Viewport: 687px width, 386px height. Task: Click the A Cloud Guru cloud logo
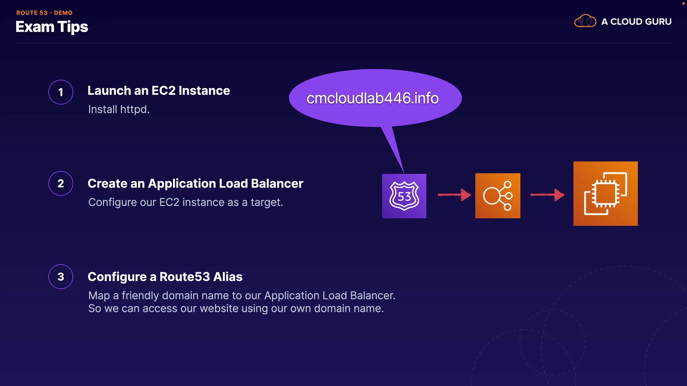click(x=585, y=21)
